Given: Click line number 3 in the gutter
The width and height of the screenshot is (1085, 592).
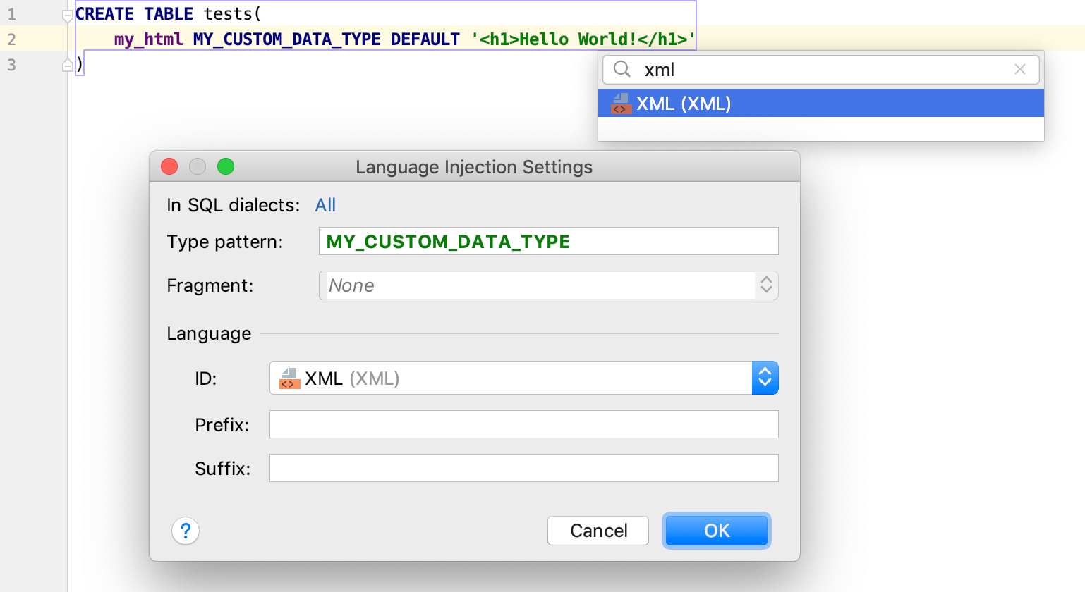Looking at the screenshot, I should click(x=11, y=65).
